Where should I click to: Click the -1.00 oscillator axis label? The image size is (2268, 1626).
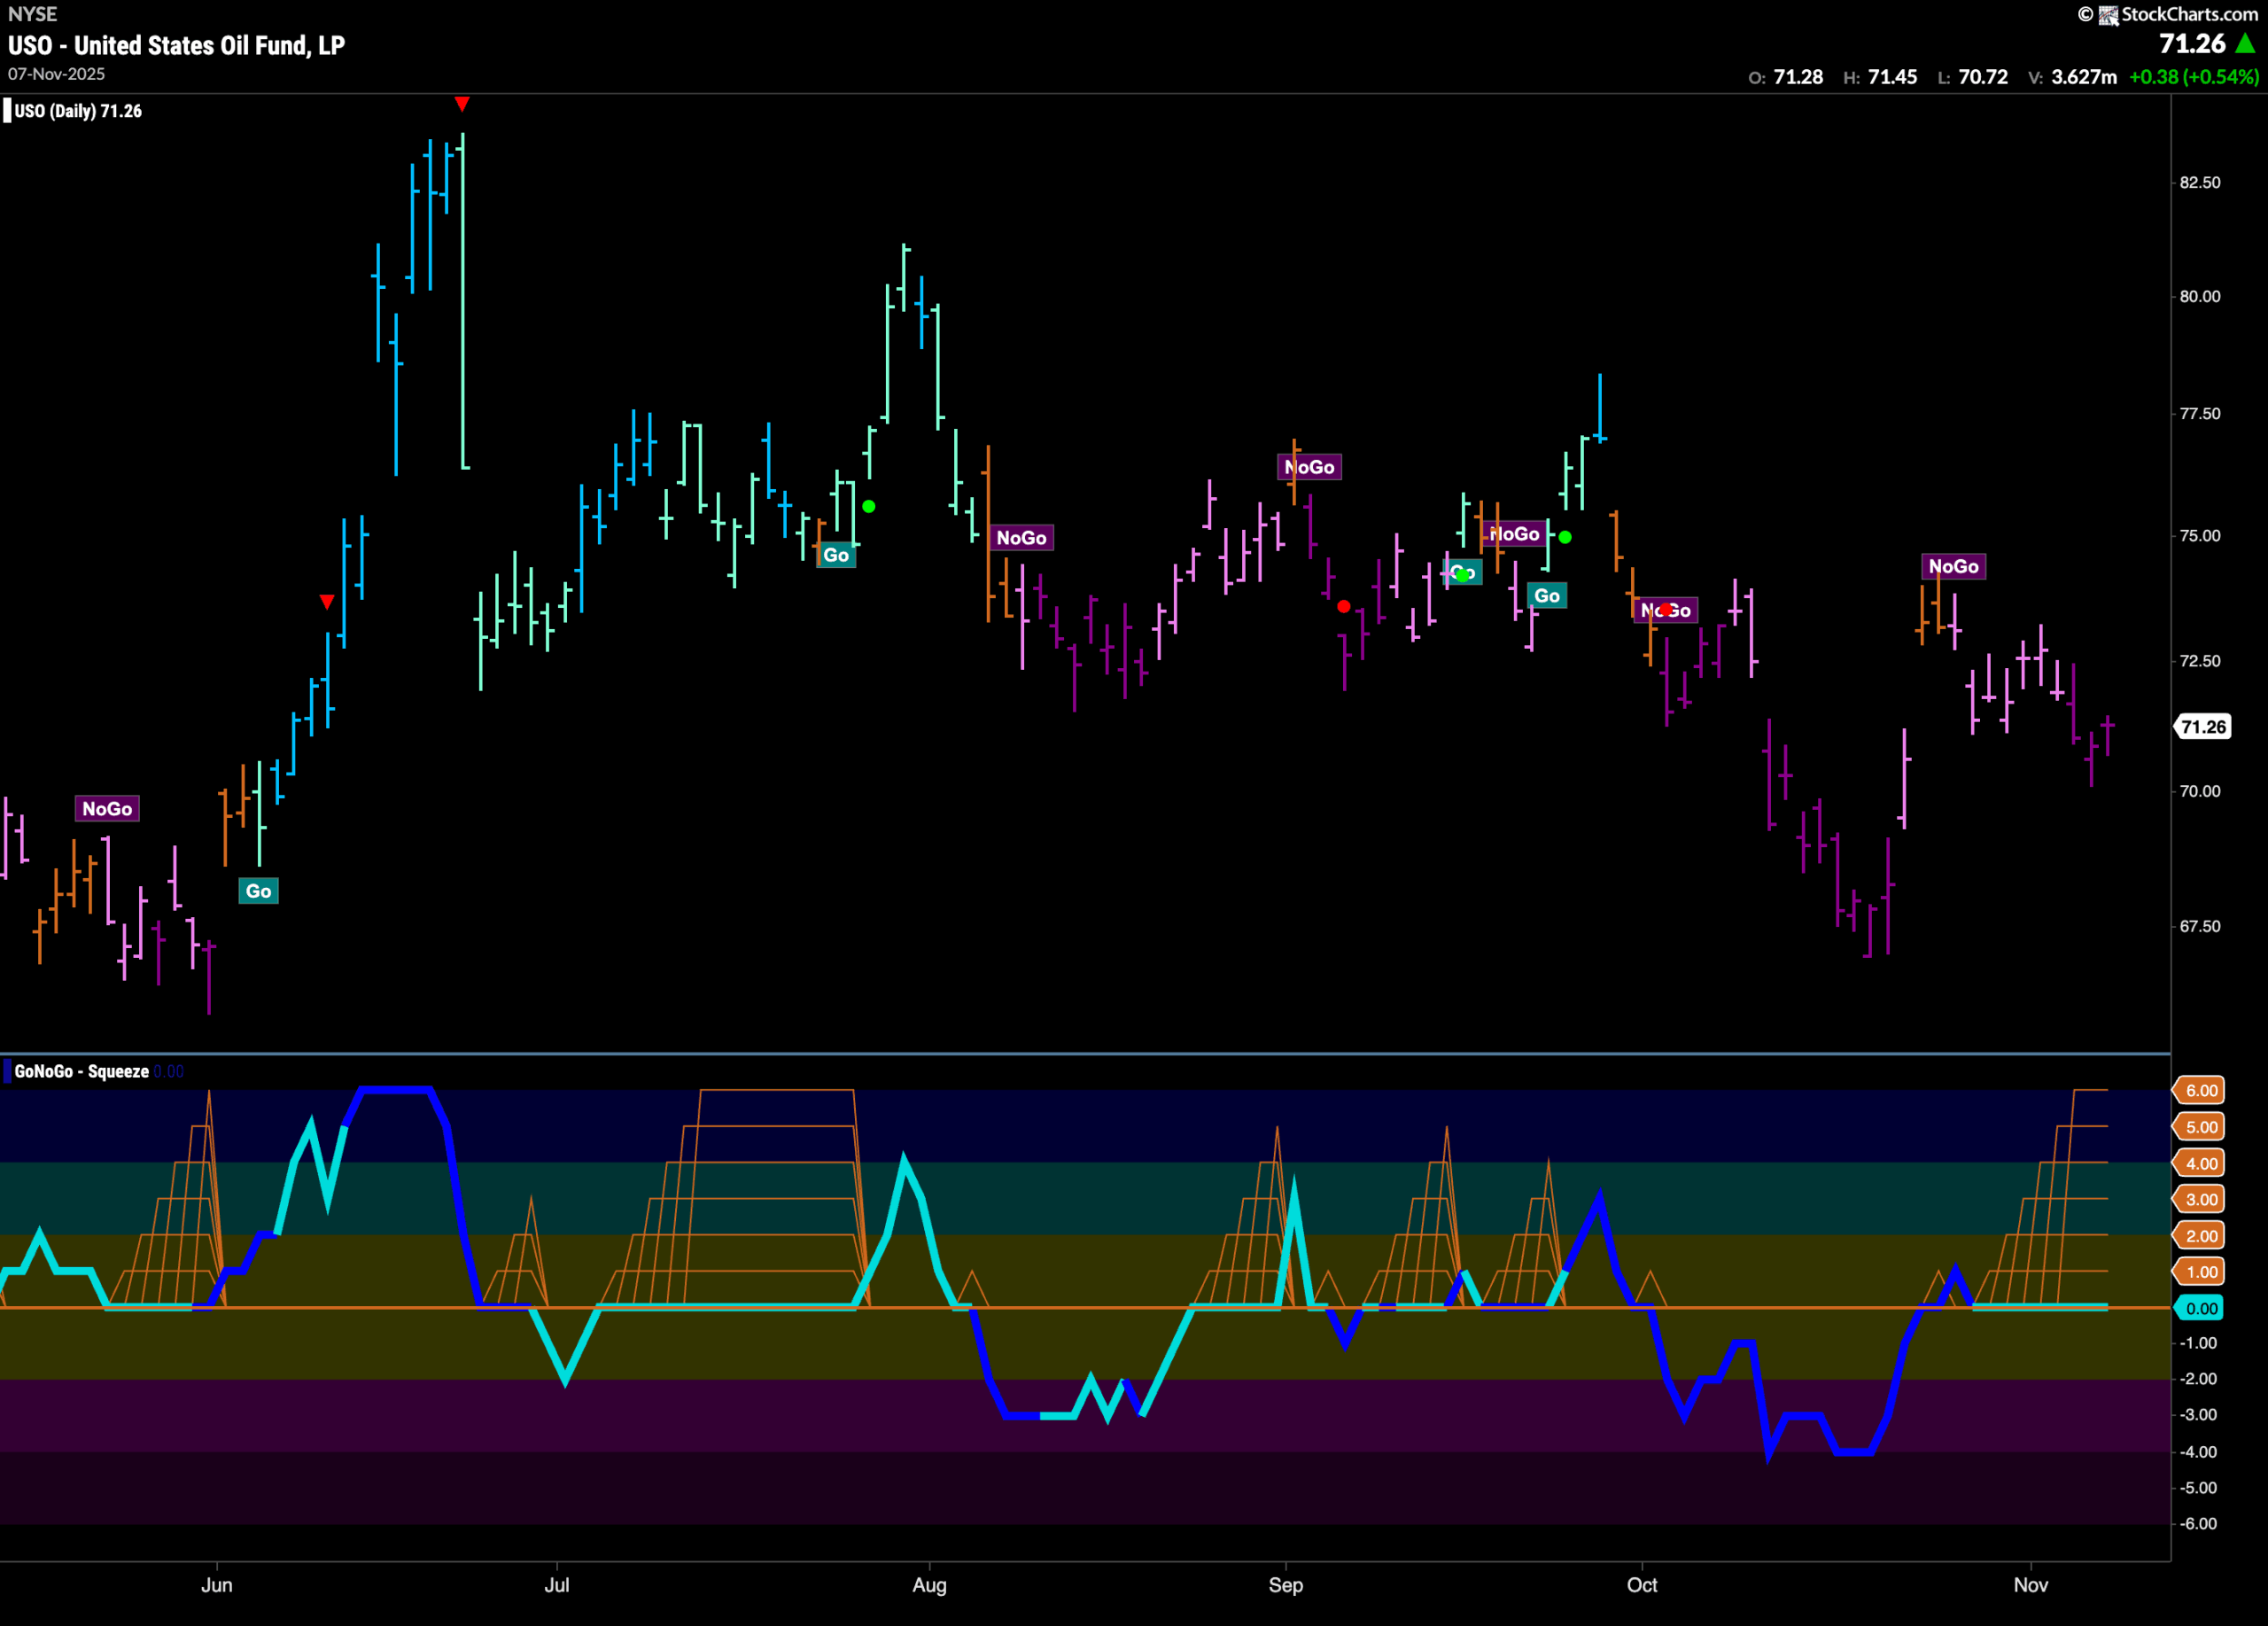tap(2198, 1343)
